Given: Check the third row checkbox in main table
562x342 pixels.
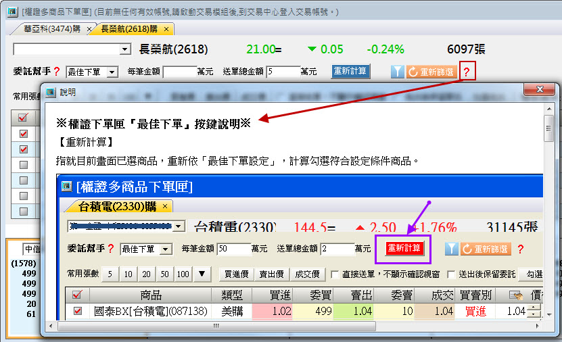Looking at the screenshot, I should (x=23, y=165).
